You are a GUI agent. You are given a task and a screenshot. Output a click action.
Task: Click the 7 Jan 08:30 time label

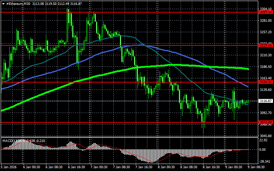click(121, 167)
